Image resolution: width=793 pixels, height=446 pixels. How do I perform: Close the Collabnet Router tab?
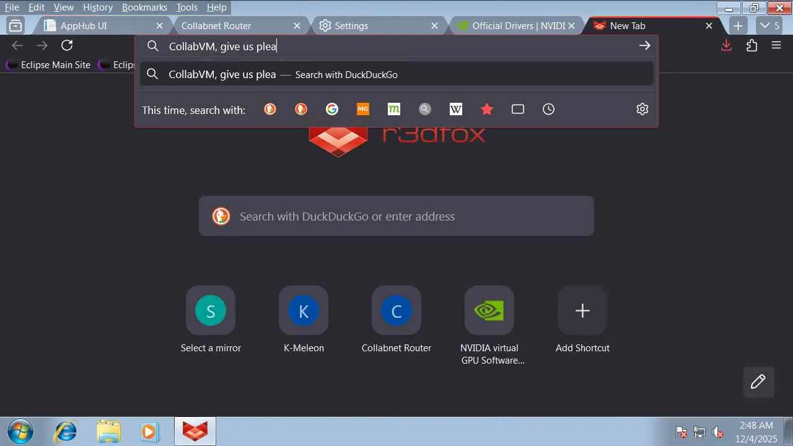[x=297, y=26]
